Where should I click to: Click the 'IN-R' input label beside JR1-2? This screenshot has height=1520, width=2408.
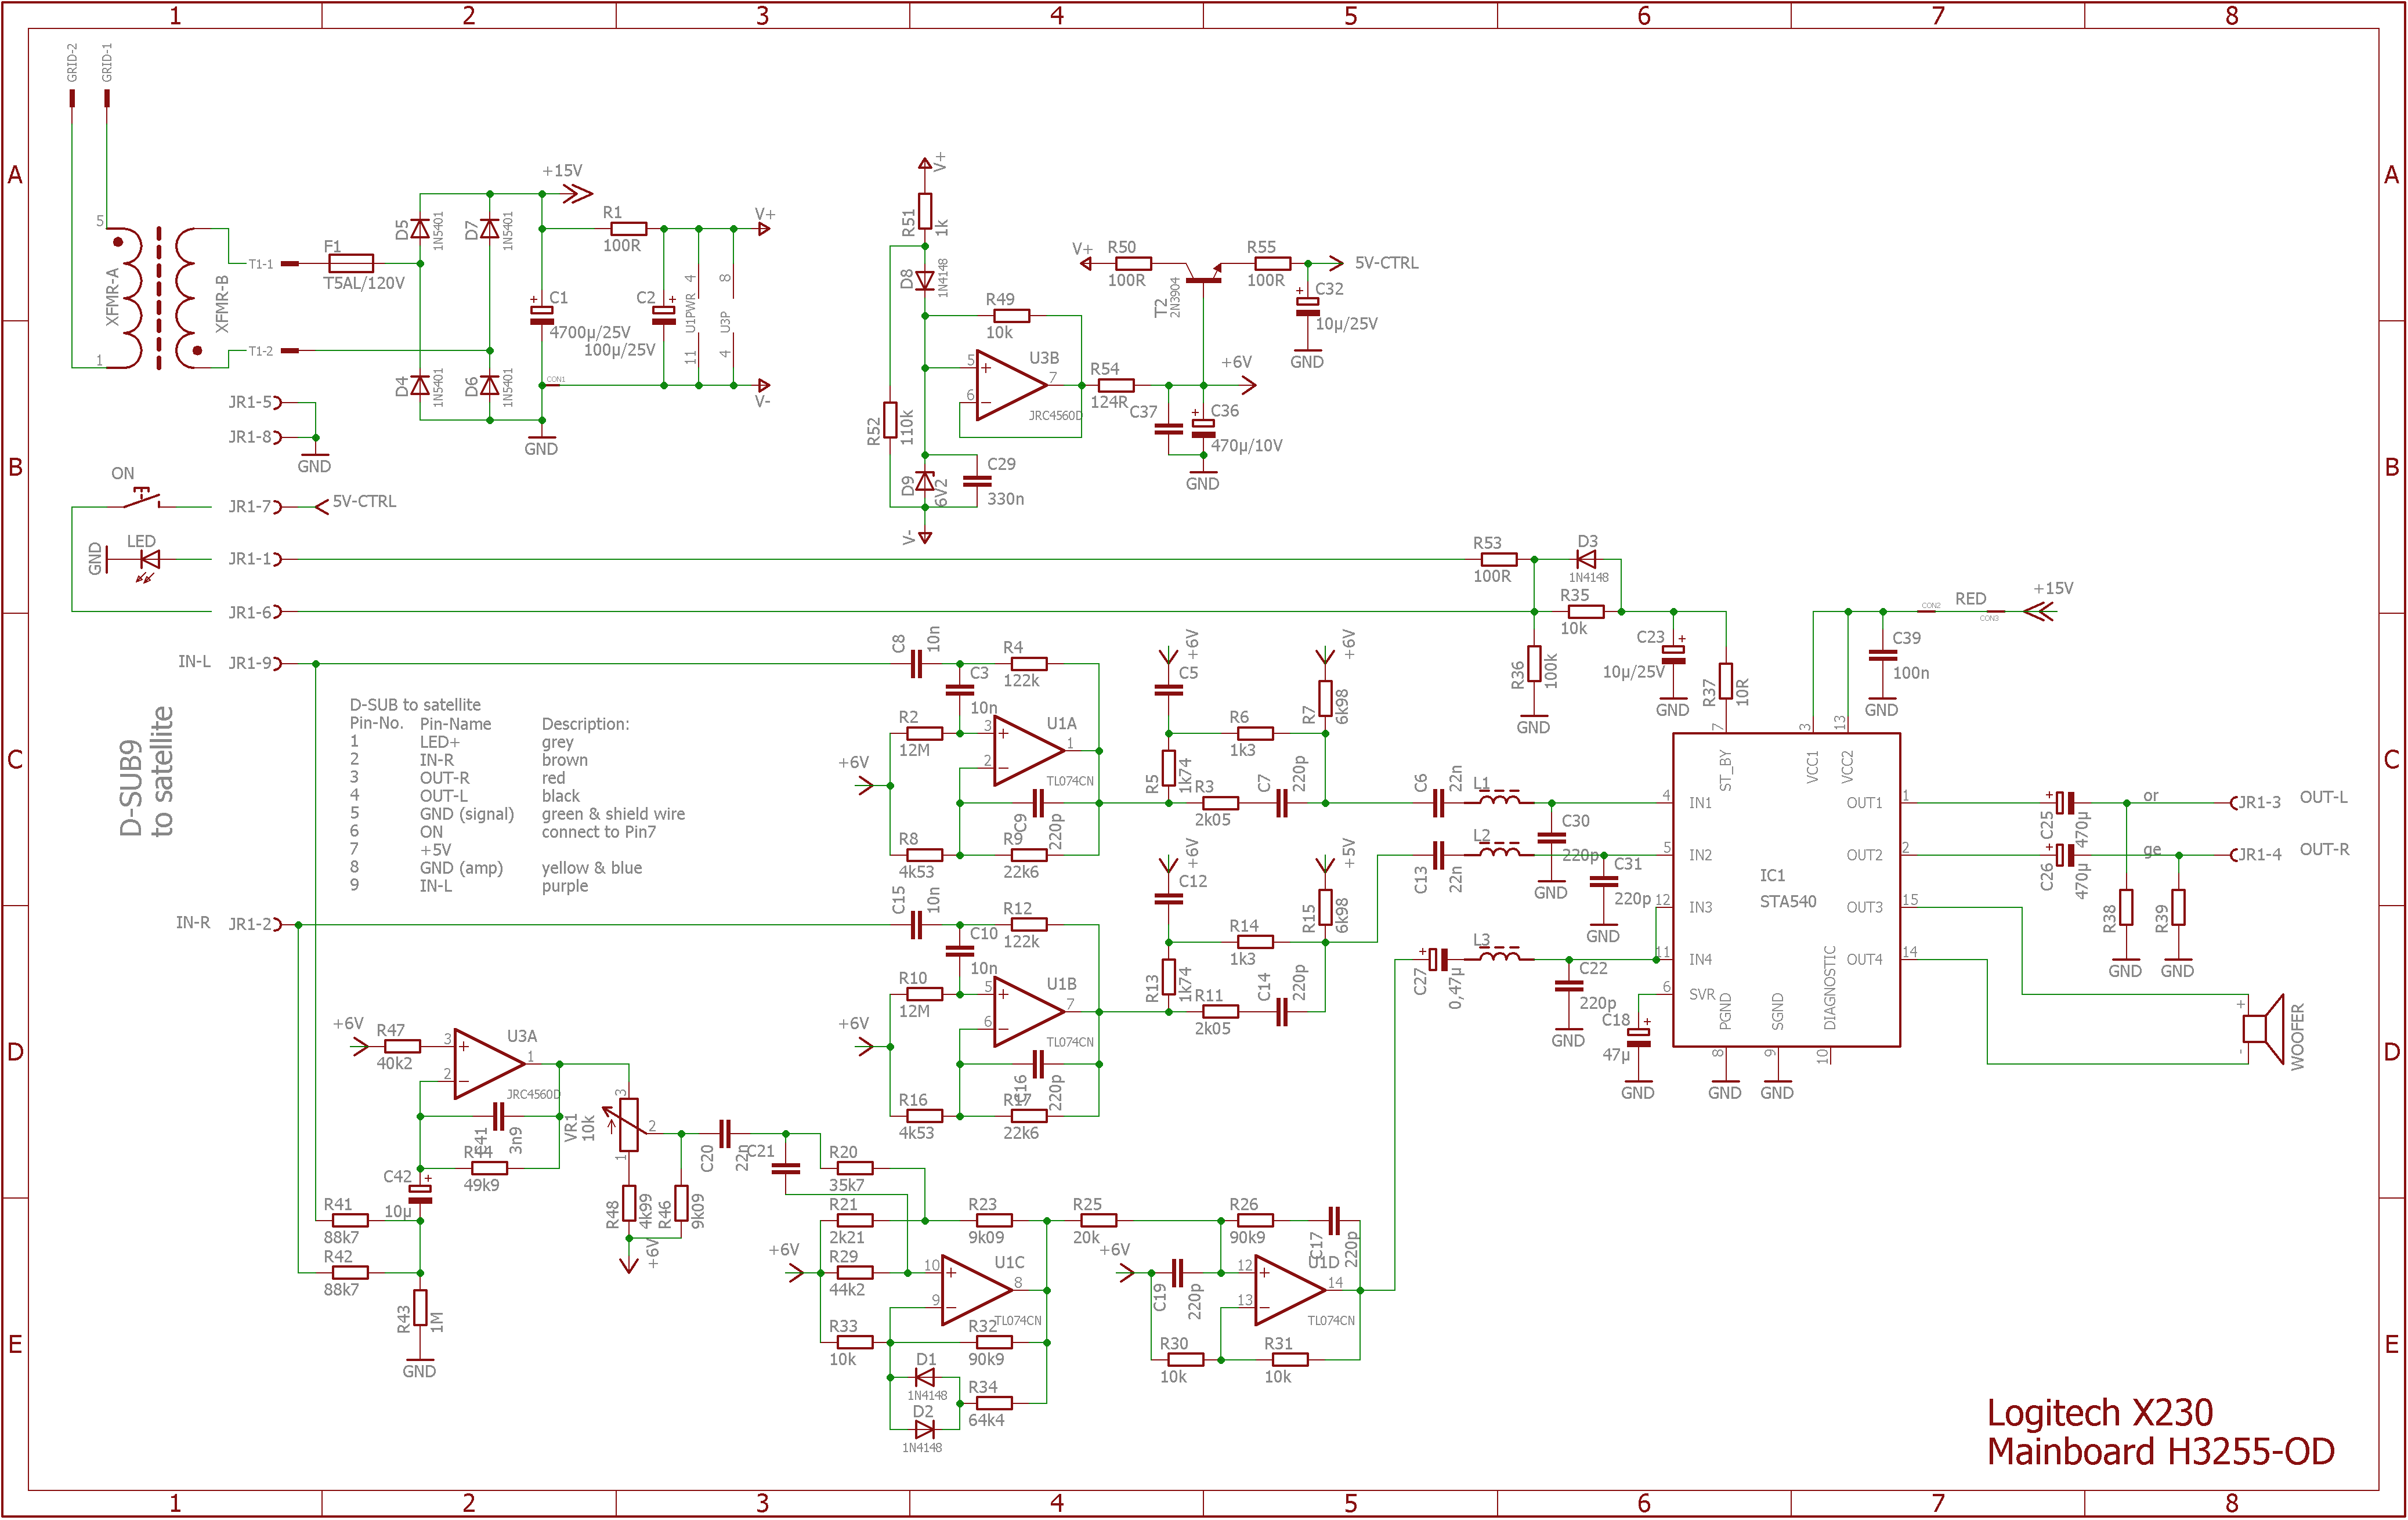(x=193, y=923)
